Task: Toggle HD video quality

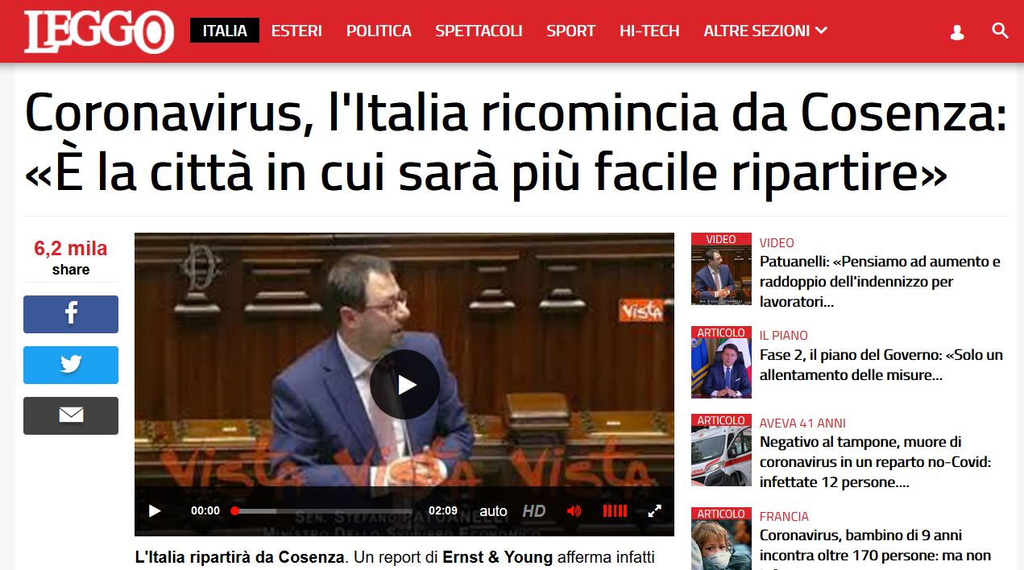Action: (x=533, y=510)
